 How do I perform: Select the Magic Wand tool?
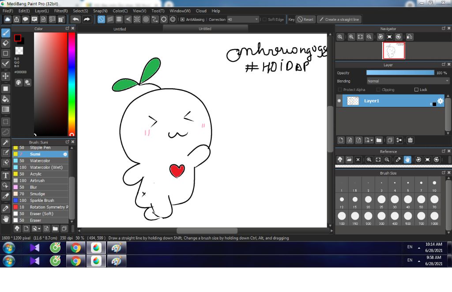pos(6,142)
